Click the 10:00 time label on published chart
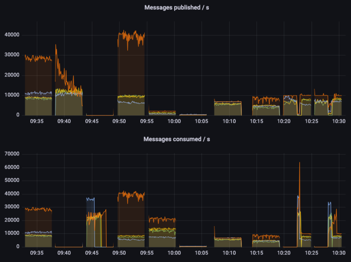351x262 pixels. click(x=174, y=121)
